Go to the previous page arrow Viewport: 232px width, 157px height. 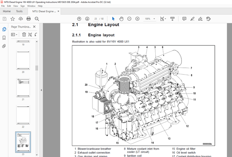[x=79, y=19]
